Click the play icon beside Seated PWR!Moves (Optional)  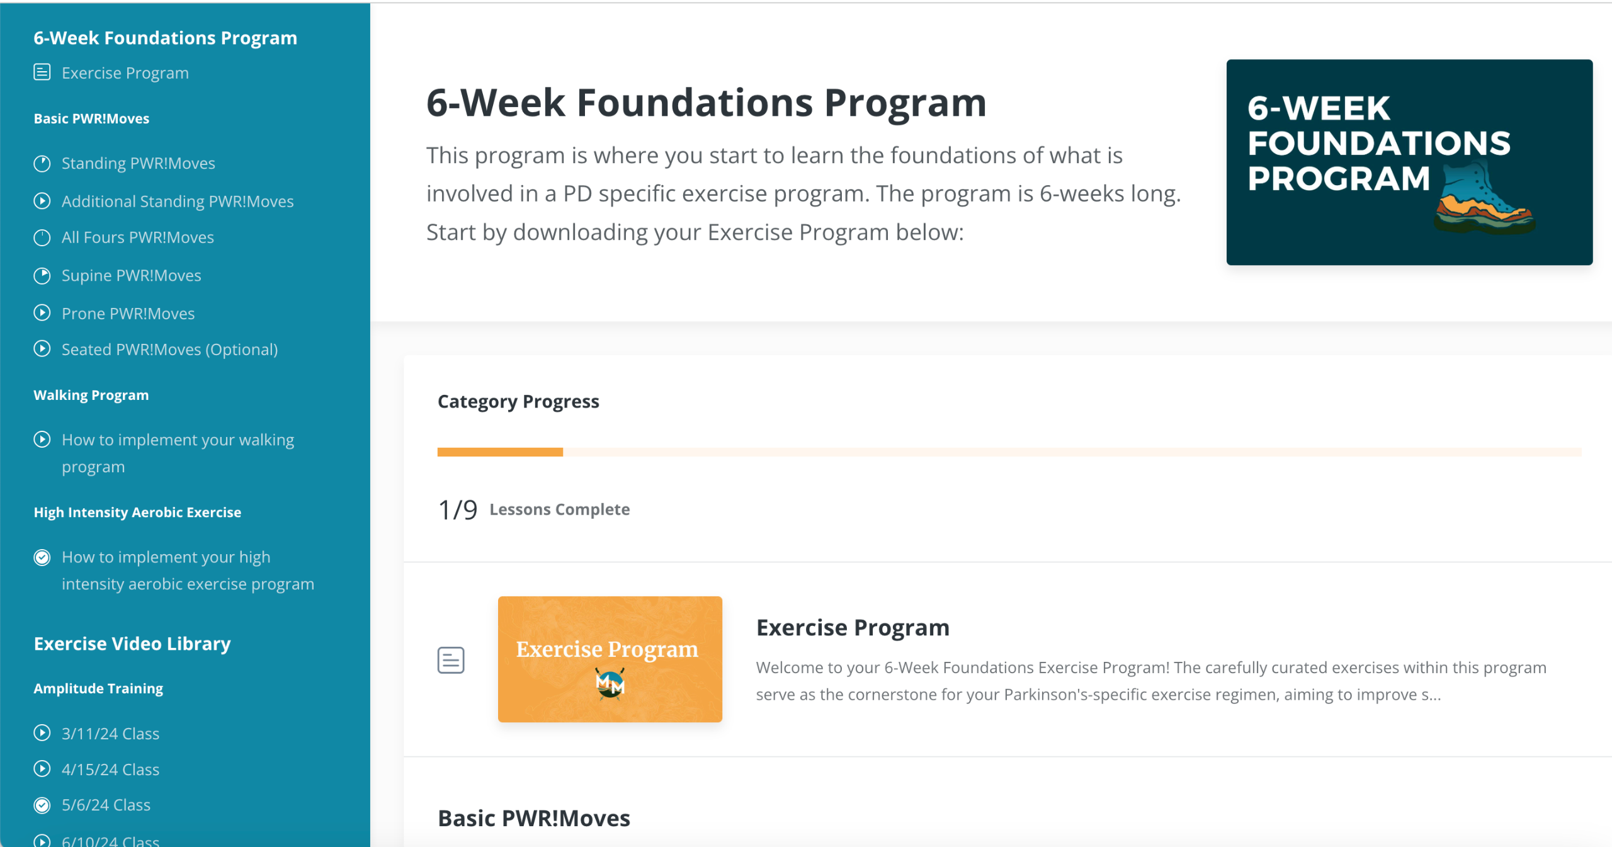42,349
